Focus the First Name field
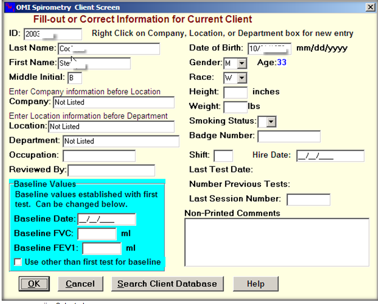Image resolution: width=378 pixels, height=304 pixels. tap(93, 63)
